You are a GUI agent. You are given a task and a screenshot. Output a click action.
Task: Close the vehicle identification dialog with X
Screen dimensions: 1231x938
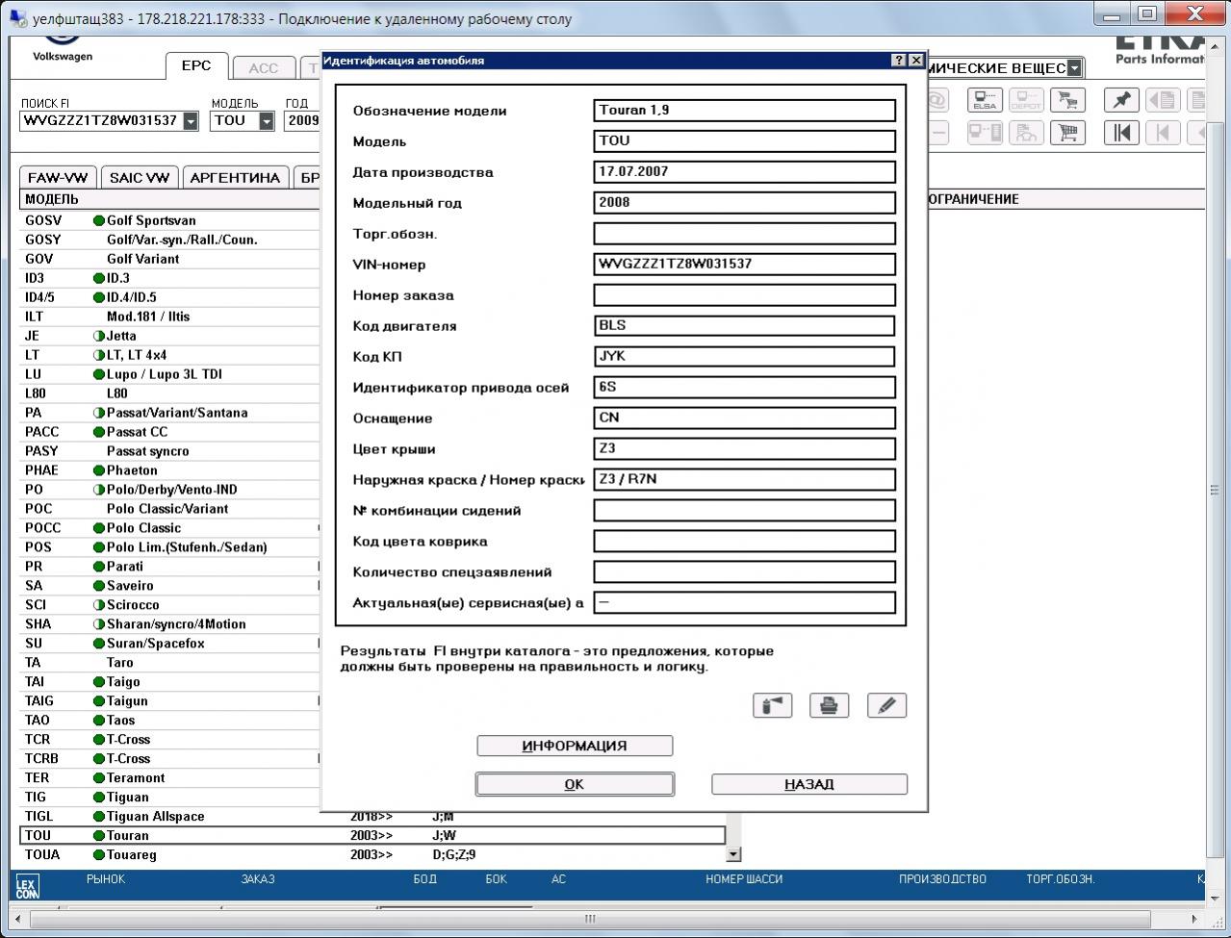click(916, 61)
